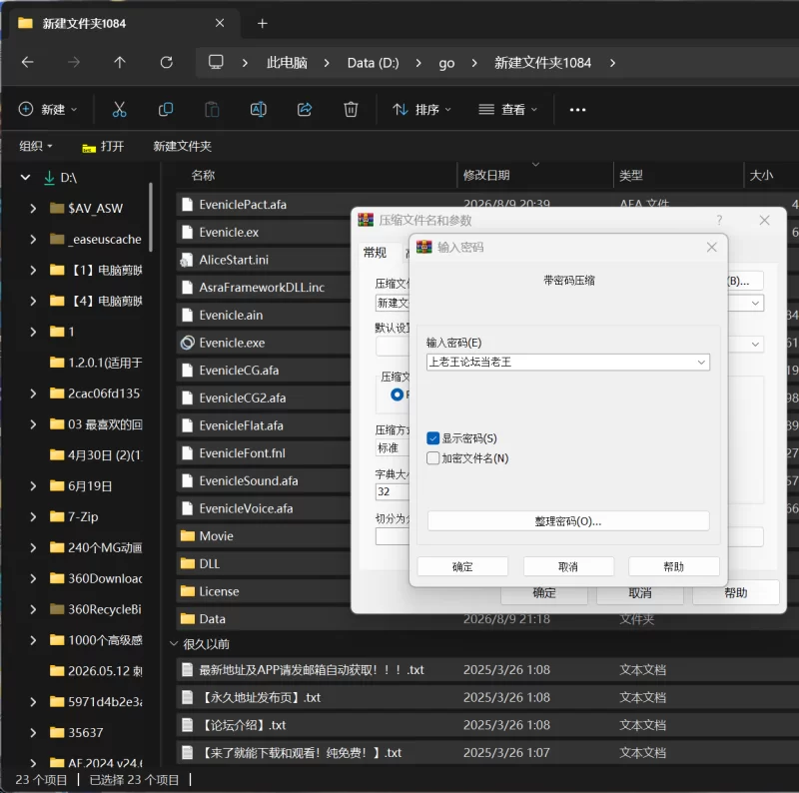Click 帮助 in the archive name dialog
Viewport: 799px width, 793px height.
point(736,594)
